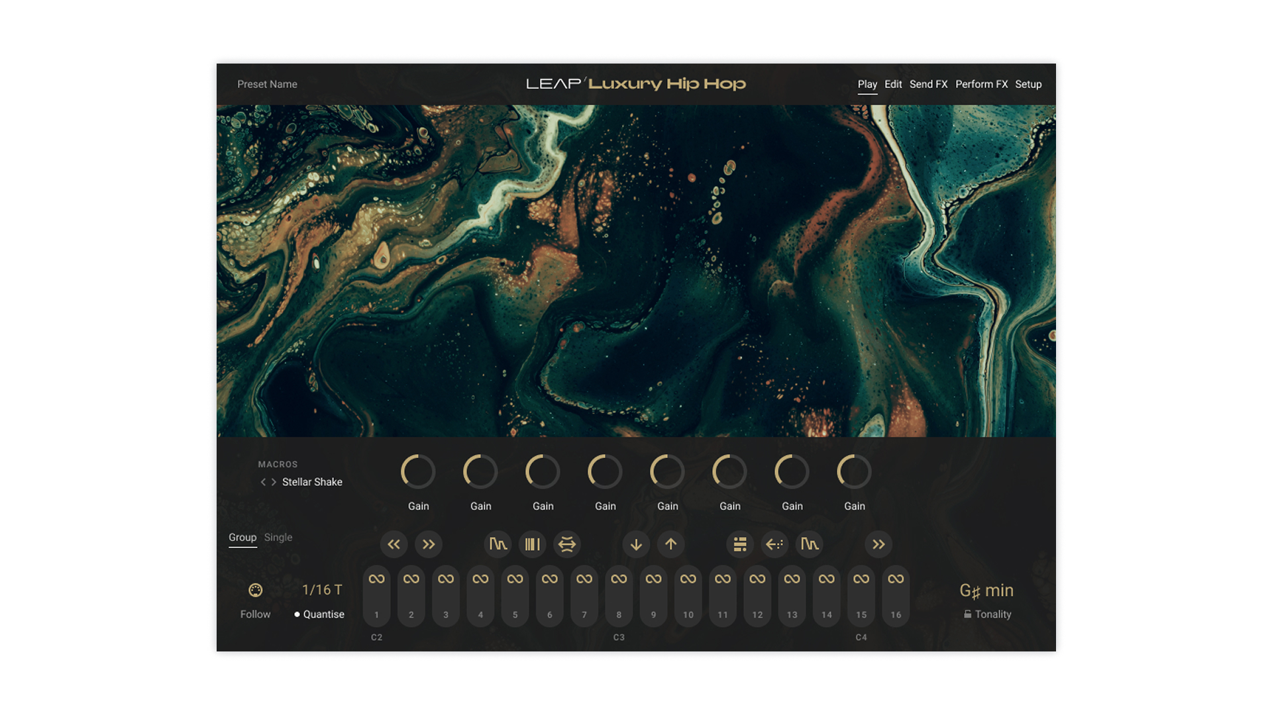This screenshot has height=715, width=1272.
Task: Click the dotted left-arrow reverse key icon
Action: coord(774,544)
